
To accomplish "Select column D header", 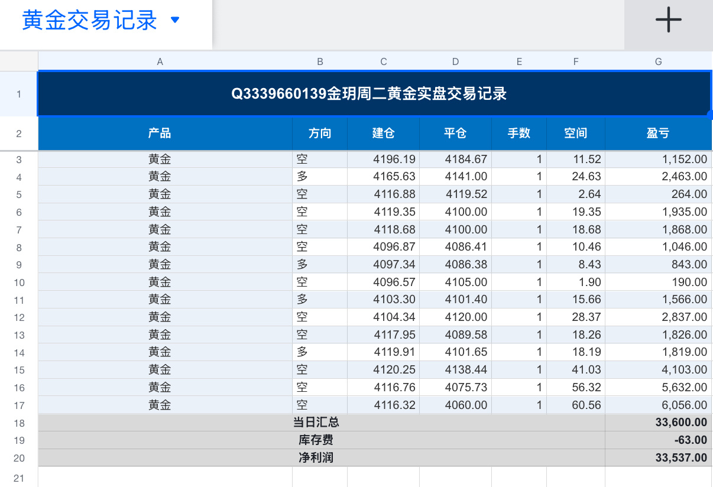I will [455, 61].
